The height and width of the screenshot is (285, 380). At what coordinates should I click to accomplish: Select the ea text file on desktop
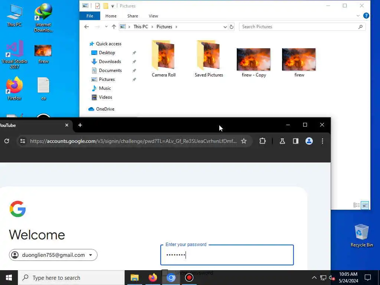coord(43,88)
